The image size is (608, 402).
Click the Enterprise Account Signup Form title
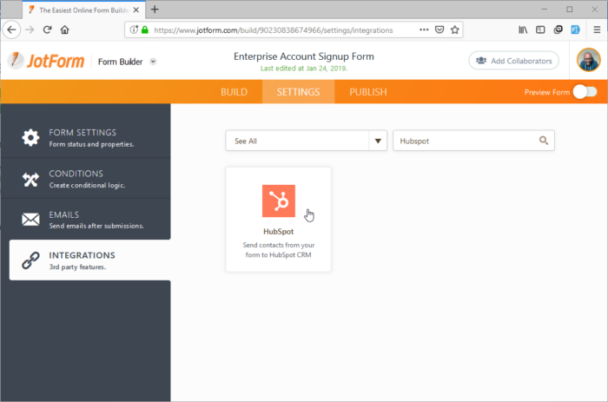point(304,56)
